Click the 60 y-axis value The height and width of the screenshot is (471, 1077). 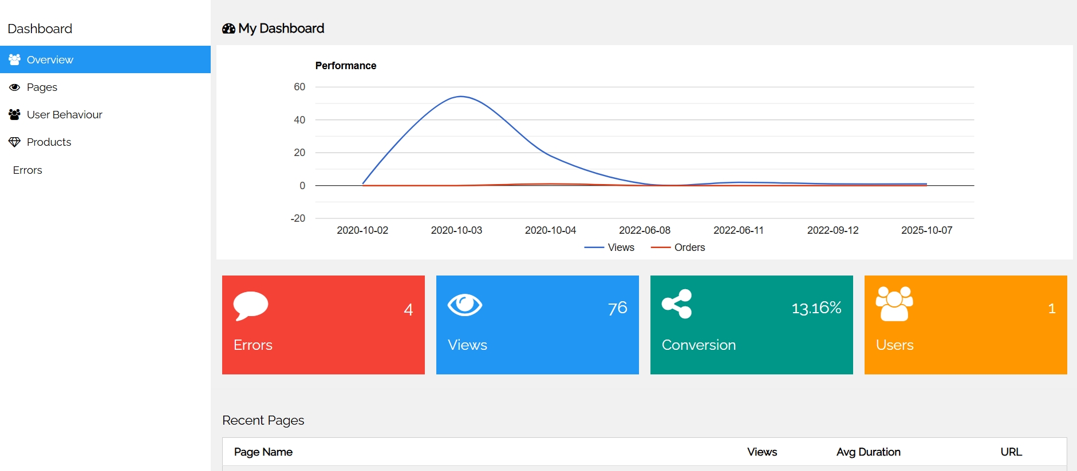point(299,87)
